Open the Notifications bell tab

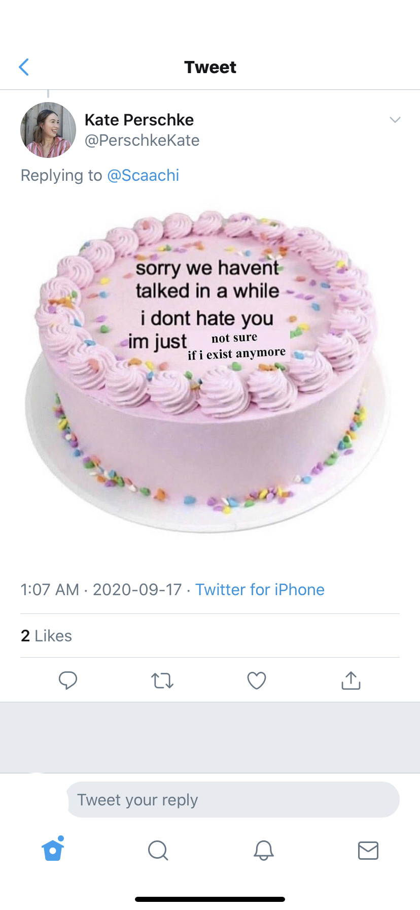click(x=263, y=850)
